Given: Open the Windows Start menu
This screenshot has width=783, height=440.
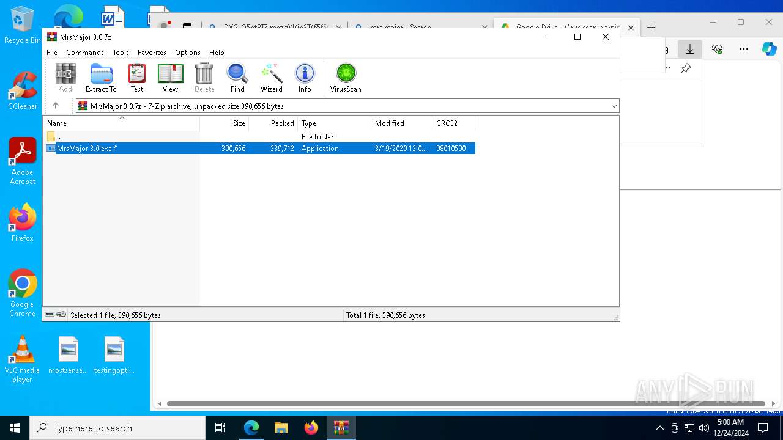Looking at the screenshot, I should [15, 428].
